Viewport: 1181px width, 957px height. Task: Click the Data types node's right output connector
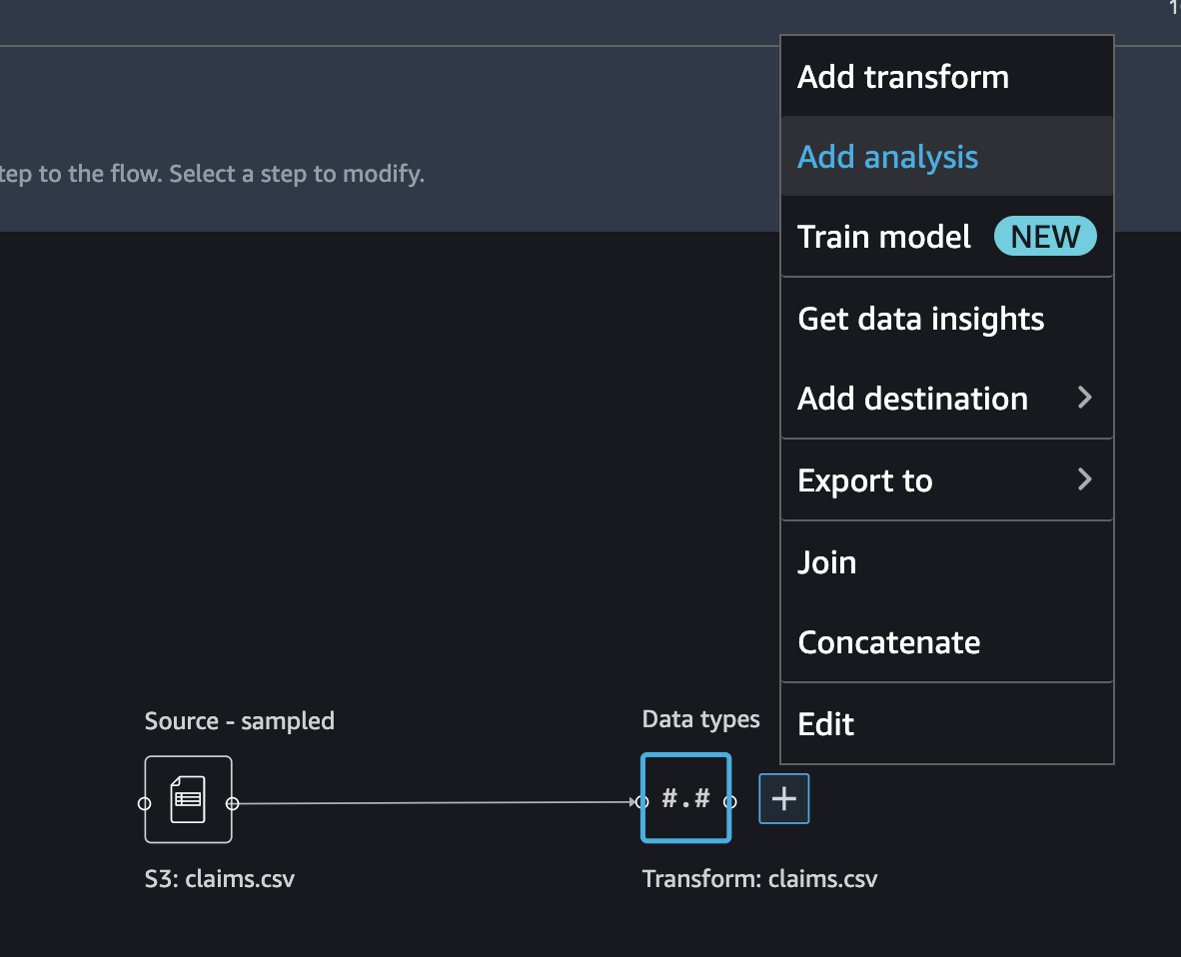729,802
